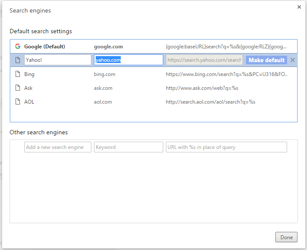The width and height of the screenshot is (307, 250).
Task: Click the Bing search URL text
Action: click(x=226, y=74)
